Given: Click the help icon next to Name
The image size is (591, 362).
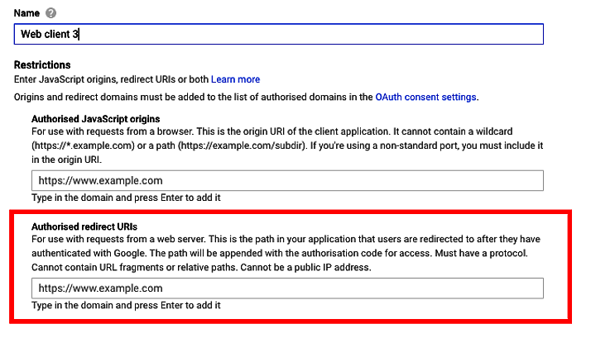Looking at the screenshot, I should pyautogui.click(x=50, y=13).
